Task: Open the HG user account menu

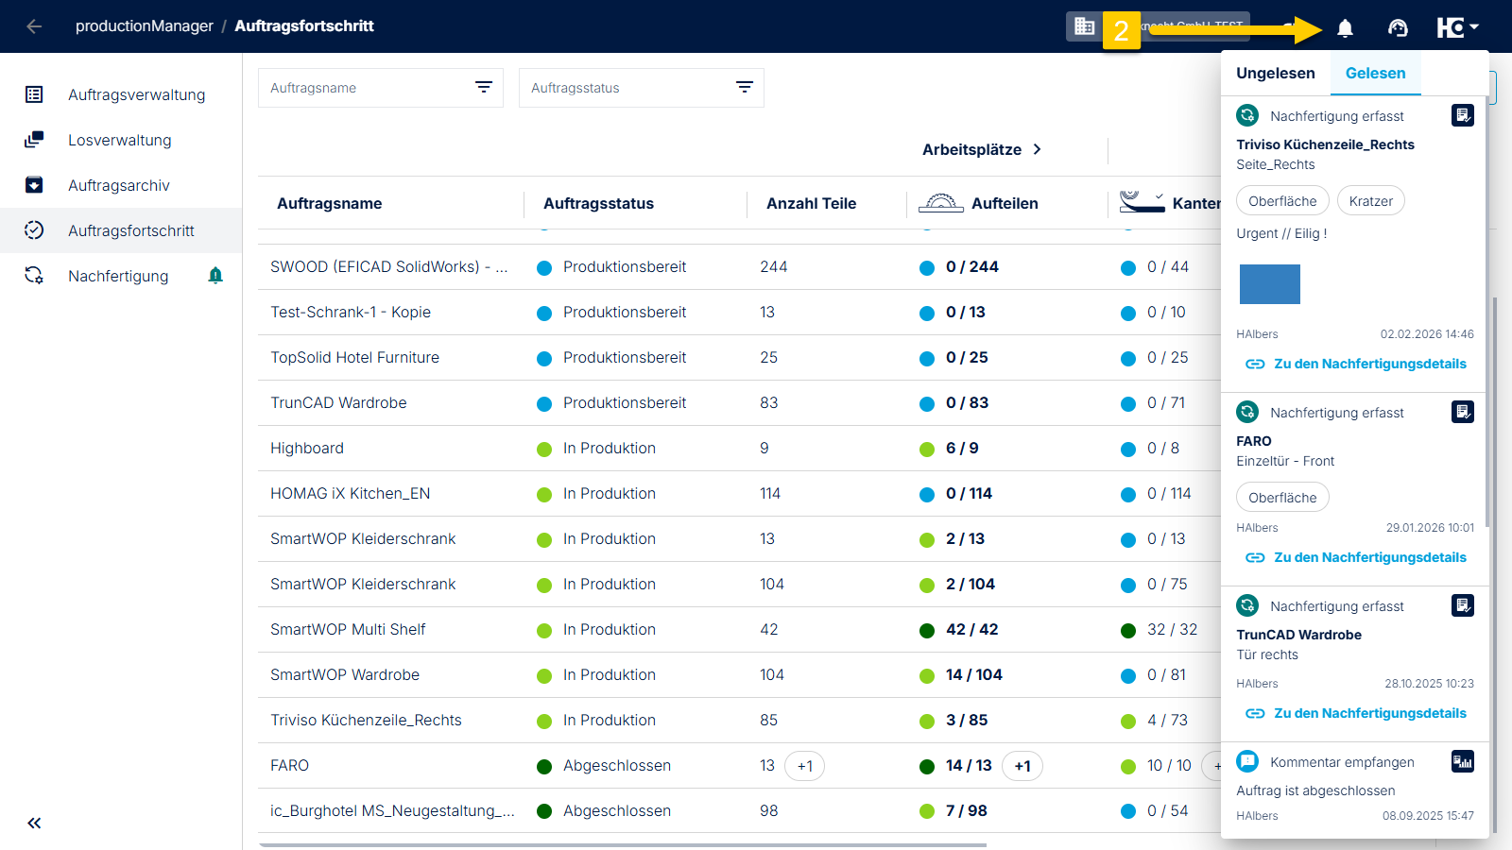Action: click(x=1457, y=27)
